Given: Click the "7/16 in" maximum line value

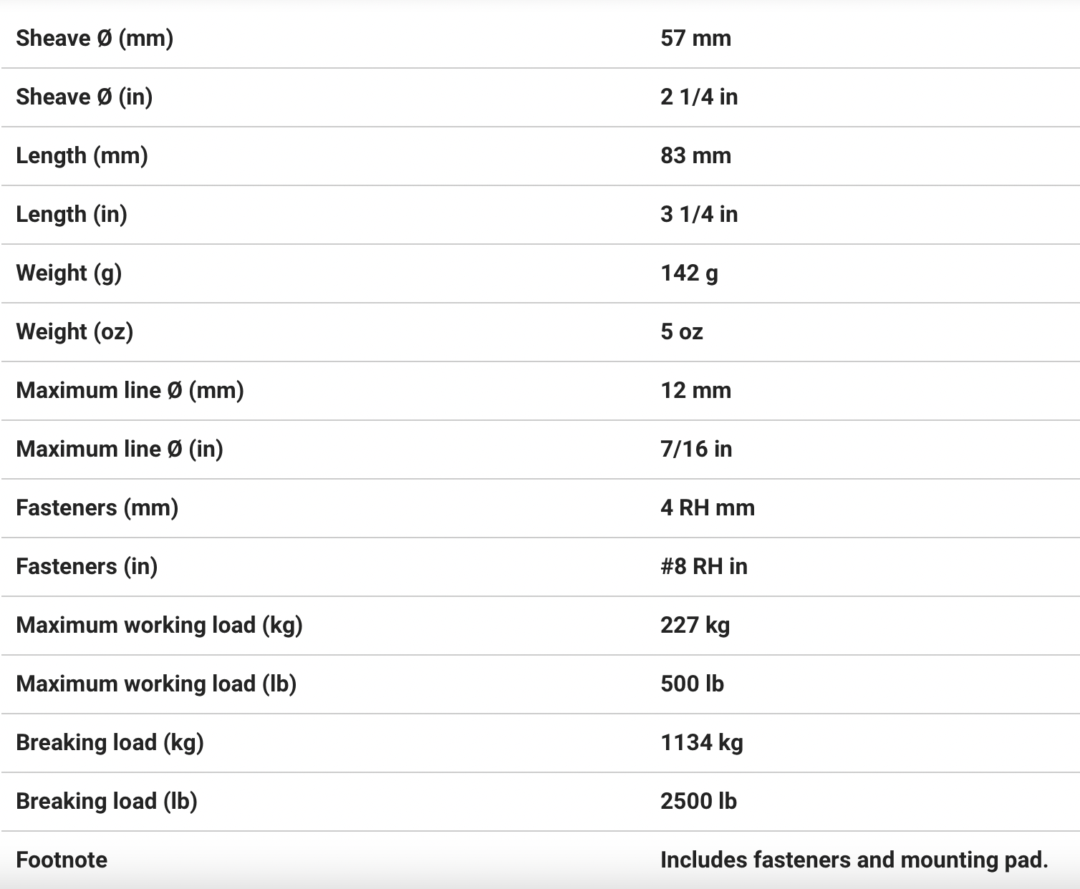Looking at the screenshot, I should click(x=696, y=449).
